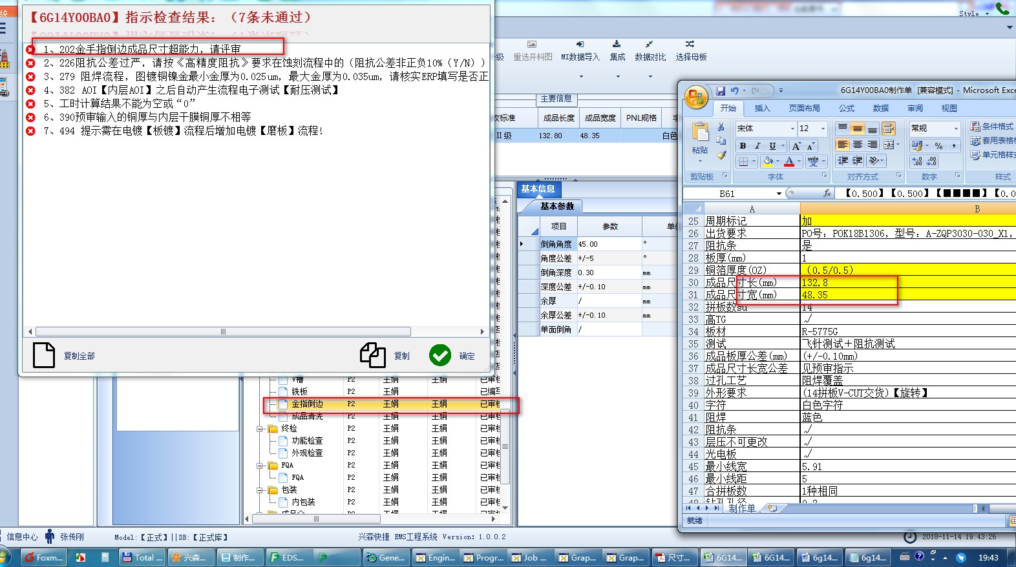Open Foxmail from the taskbar

pyautogui.click(x=43, y=557)
